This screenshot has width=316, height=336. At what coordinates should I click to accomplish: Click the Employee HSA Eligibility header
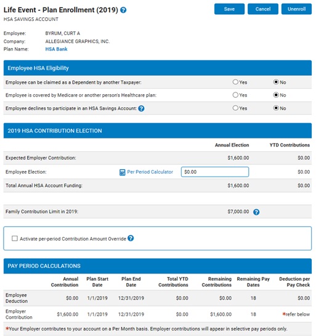[158, 68]
